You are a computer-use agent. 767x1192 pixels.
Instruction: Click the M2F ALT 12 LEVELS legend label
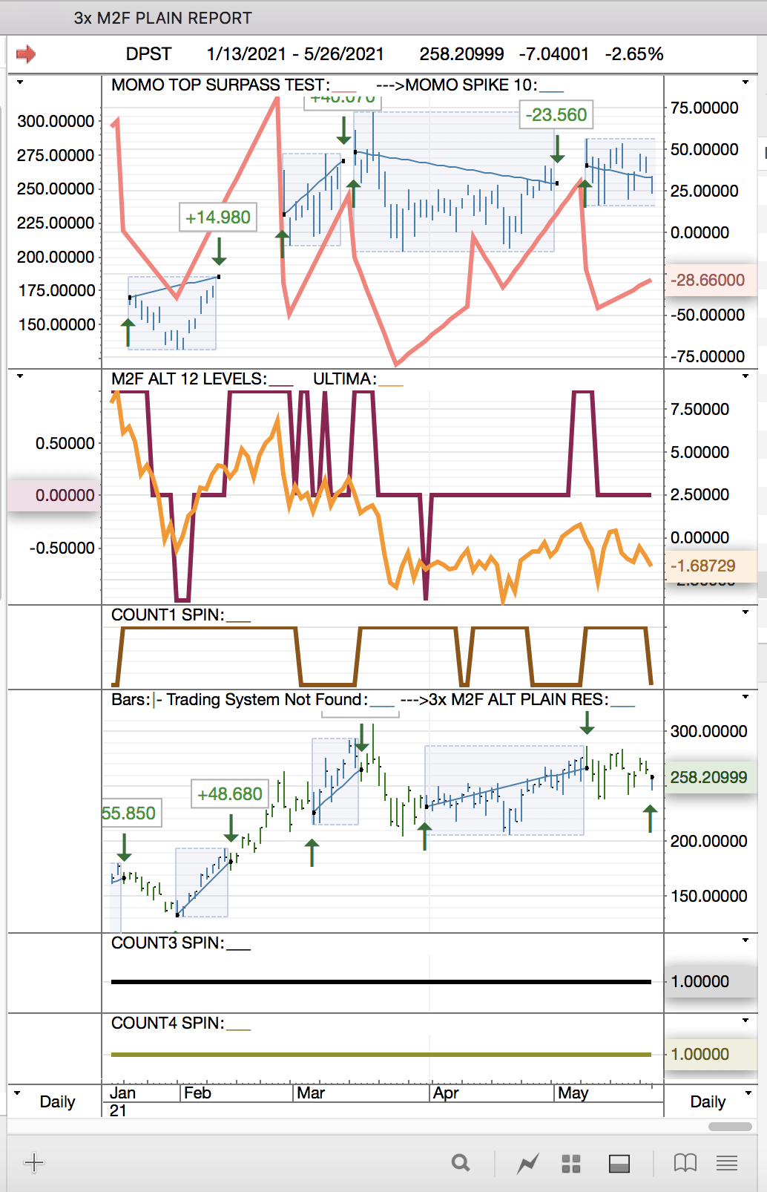[x=189, y=379]
